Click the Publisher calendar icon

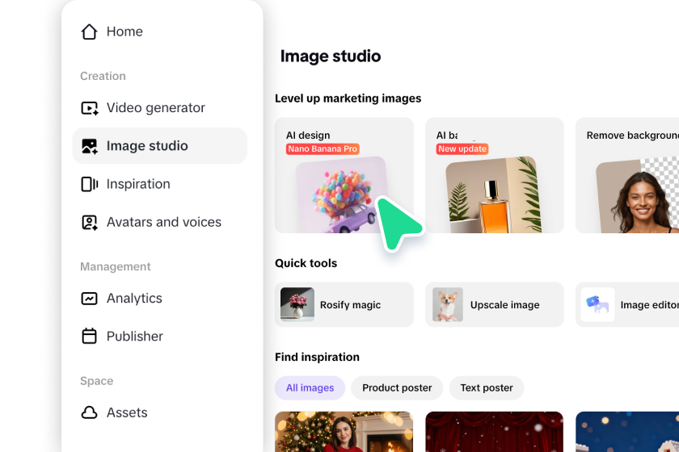click(x=89, y=337)
